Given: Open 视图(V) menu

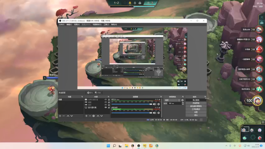Looking at the screenshot, I should pyautogui.click(x=77, y=25).
